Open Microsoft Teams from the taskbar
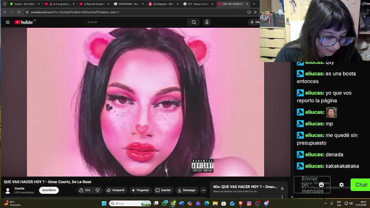370x208 pixels. pos(198,203)
